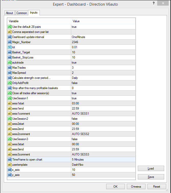This screenshot has width=171, height=193.
Task: Click the help question mark button
Action: click(154, 3)
